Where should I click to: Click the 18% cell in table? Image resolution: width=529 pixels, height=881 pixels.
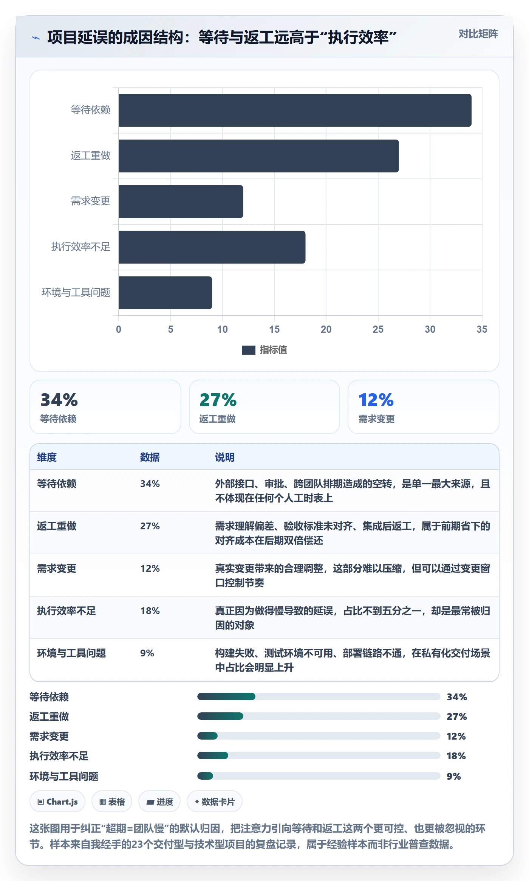pyautogui.click(x=150, y=611)
